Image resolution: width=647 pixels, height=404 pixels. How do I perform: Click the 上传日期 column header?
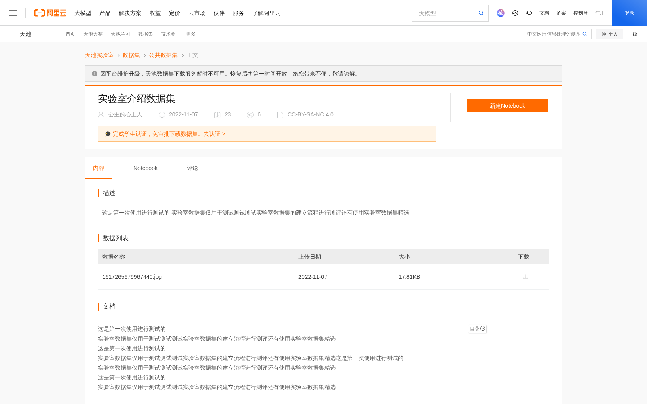[x=310, y=257]
